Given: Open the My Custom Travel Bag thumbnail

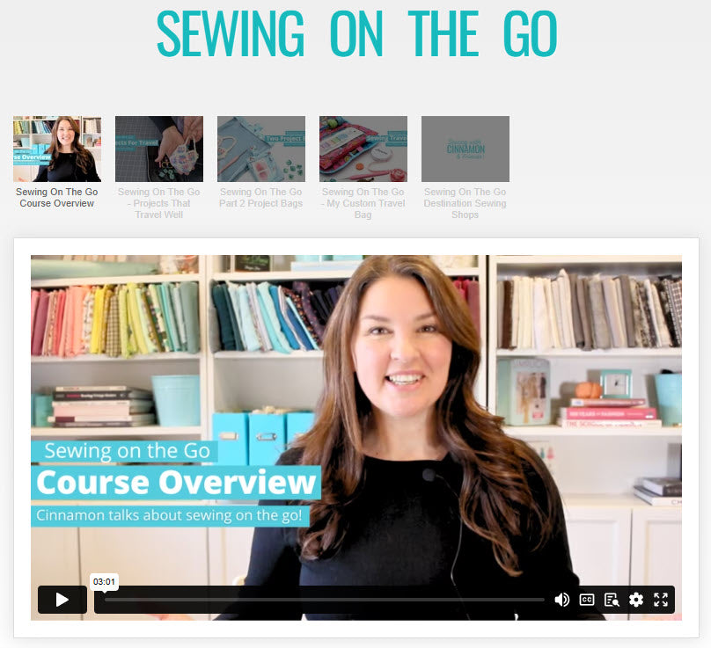Looking at the screenshot, I should 363,149.
